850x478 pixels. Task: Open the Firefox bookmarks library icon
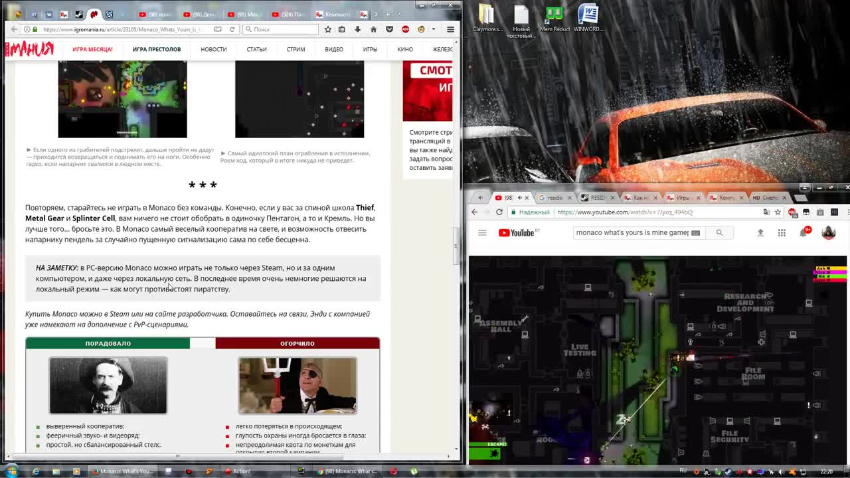point(342,29)
